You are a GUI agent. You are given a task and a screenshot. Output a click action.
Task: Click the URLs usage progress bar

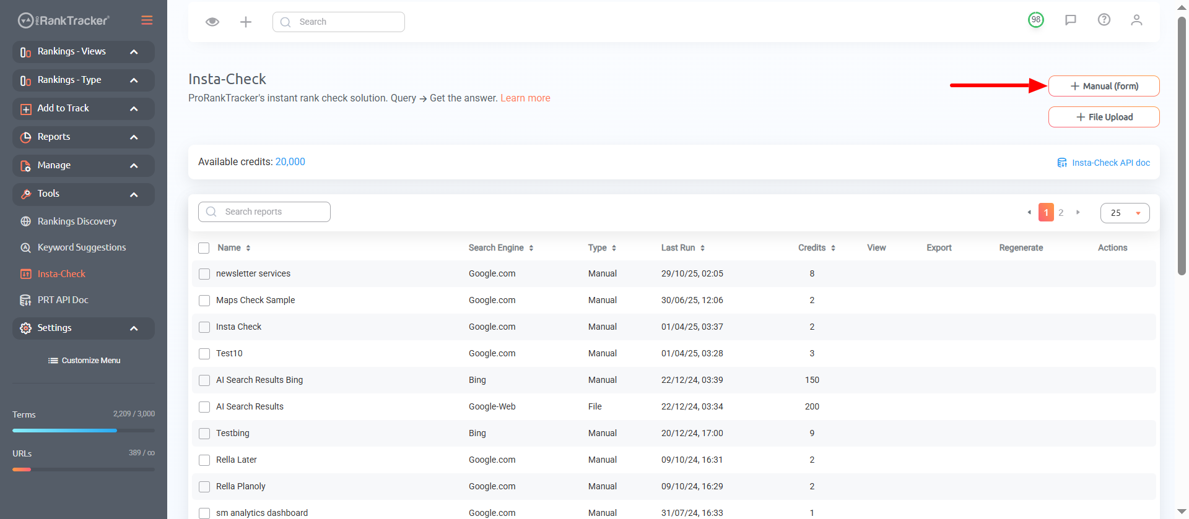point(84,470)
